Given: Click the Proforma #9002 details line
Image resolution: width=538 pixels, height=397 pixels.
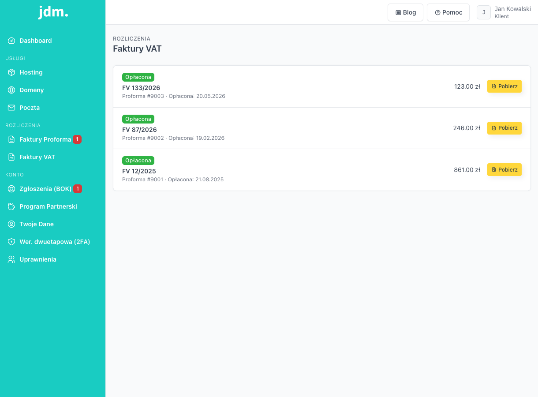Looking at the screenshot, I should [173, 138].
